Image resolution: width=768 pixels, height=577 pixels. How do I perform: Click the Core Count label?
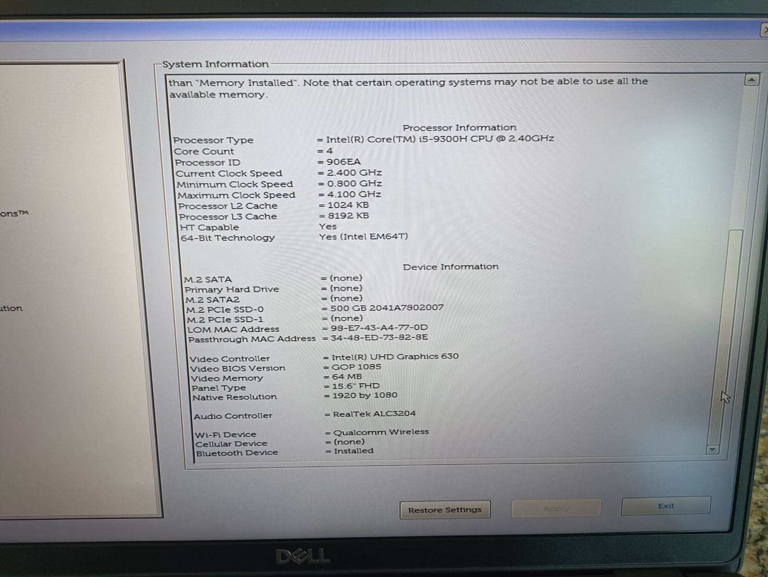(204, 151)
